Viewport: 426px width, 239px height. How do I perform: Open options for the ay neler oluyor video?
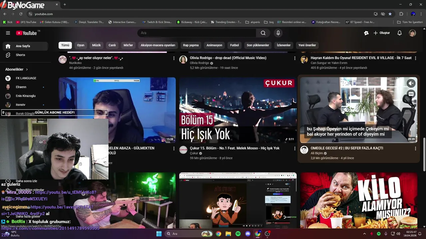(x=174, y=58)
